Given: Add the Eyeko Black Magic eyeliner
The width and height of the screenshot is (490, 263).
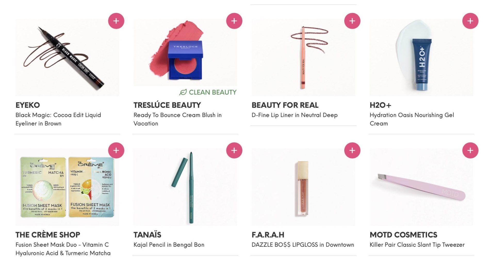Looking at the screenshot, I should coord(116,21).
